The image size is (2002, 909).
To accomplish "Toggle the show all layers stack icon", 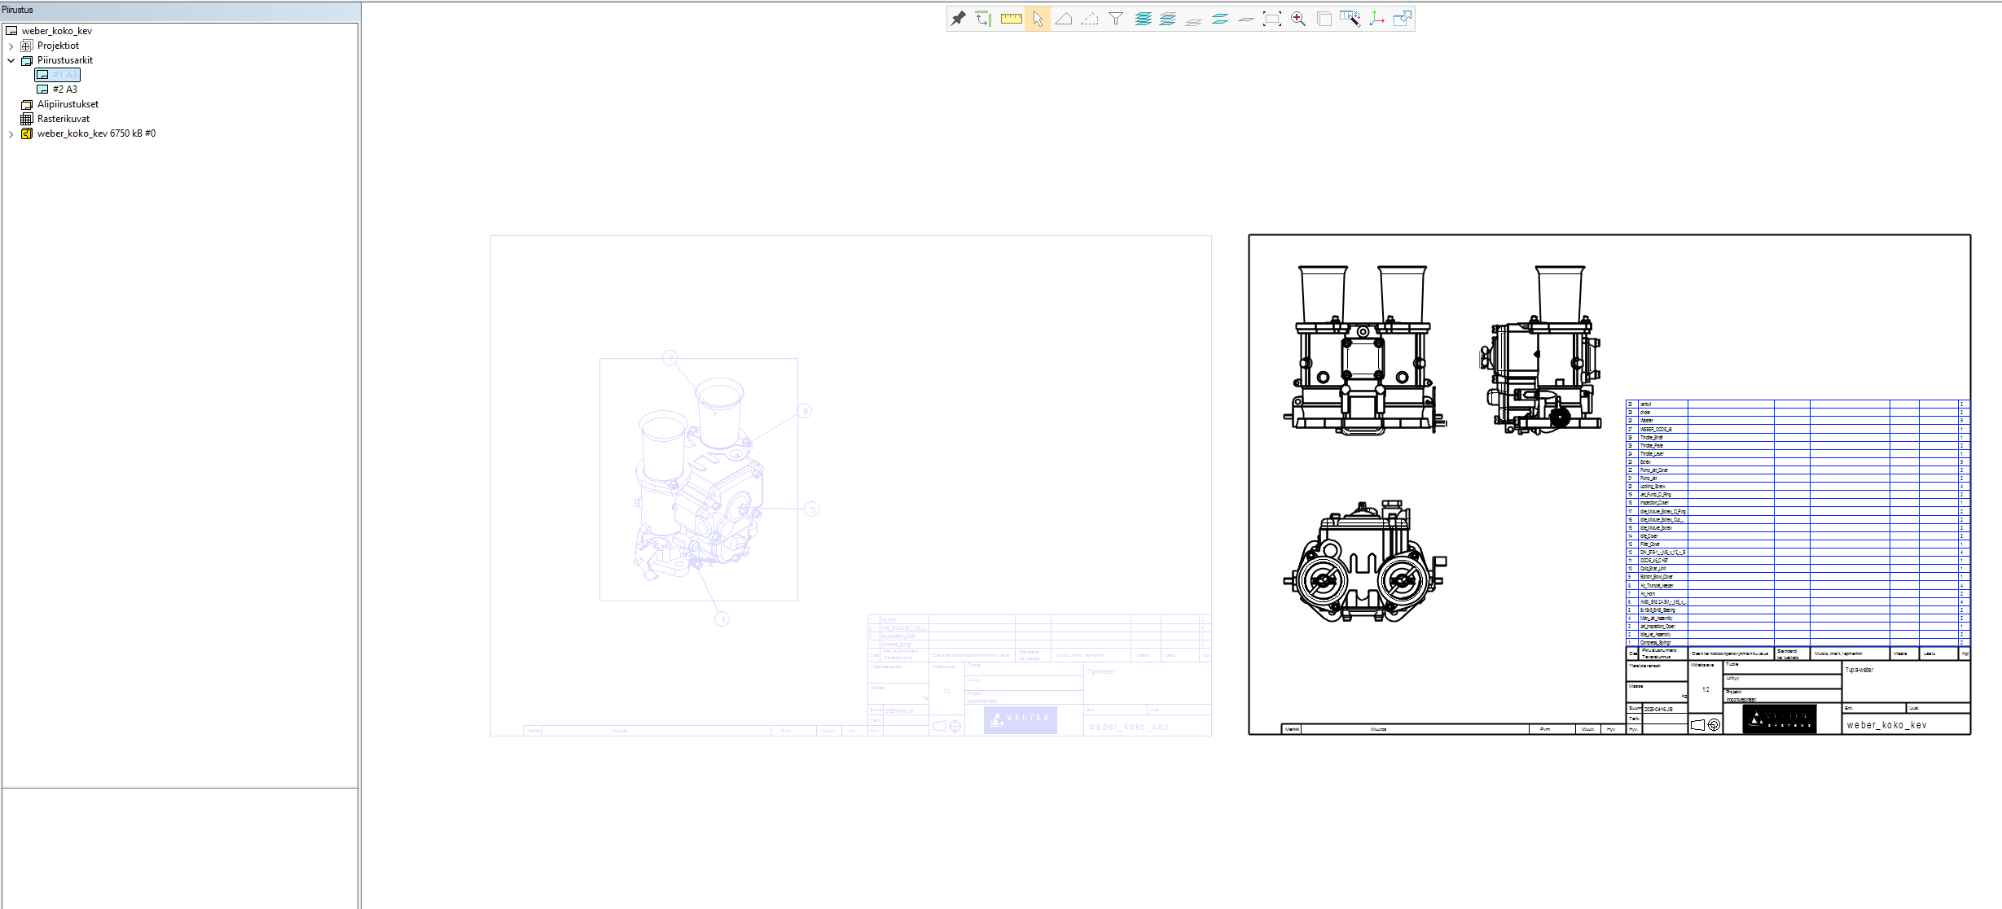I will coord(1143,19).
